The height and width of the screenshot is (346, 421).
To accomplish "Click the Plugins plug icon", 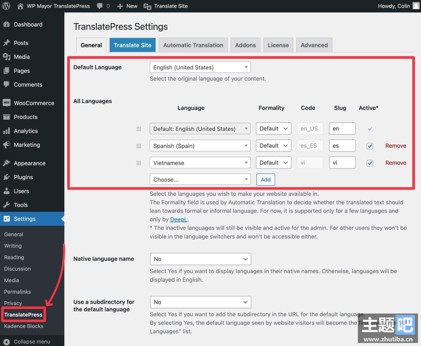I will click(x=7, y=177).
